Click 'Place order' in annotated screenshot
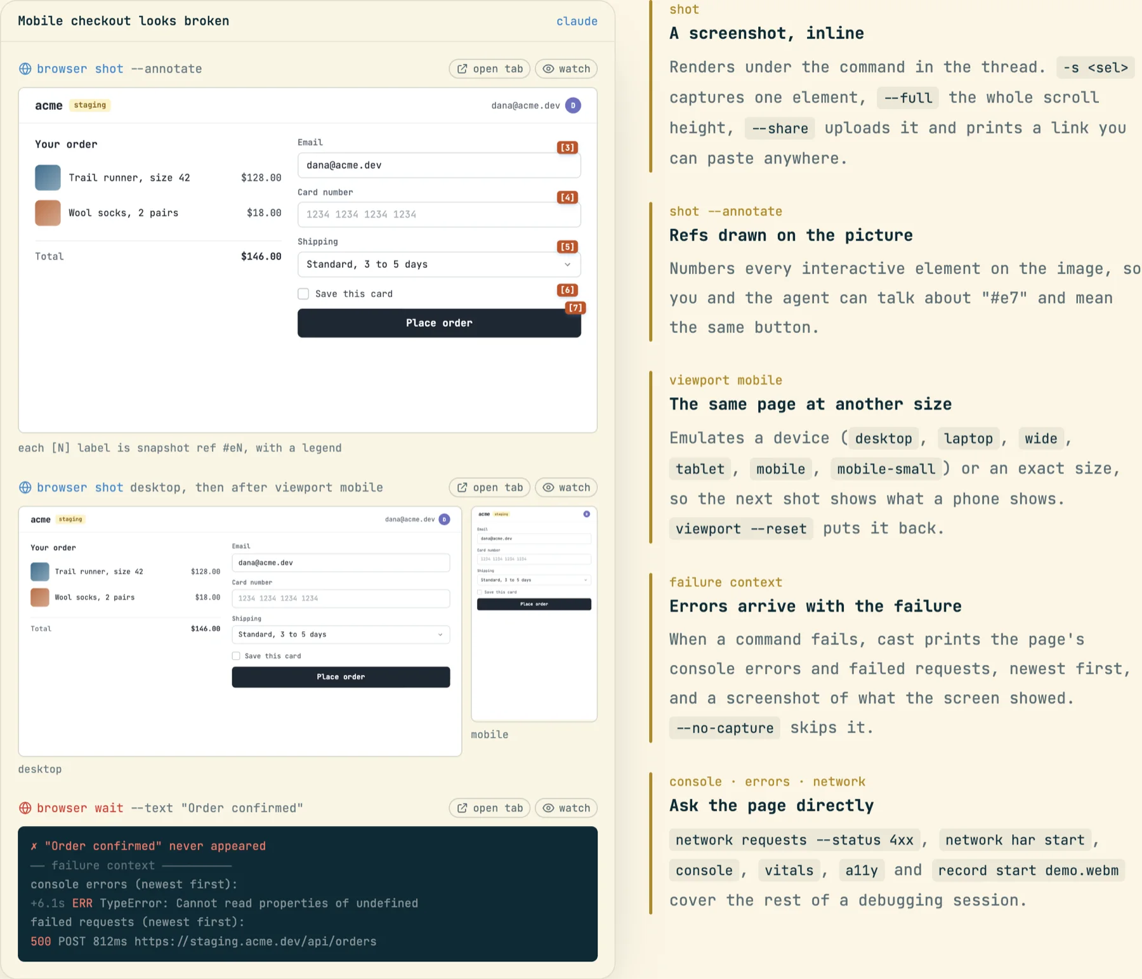The height and width of the screenshot is (979, 1142). click(x=439, y=323)
